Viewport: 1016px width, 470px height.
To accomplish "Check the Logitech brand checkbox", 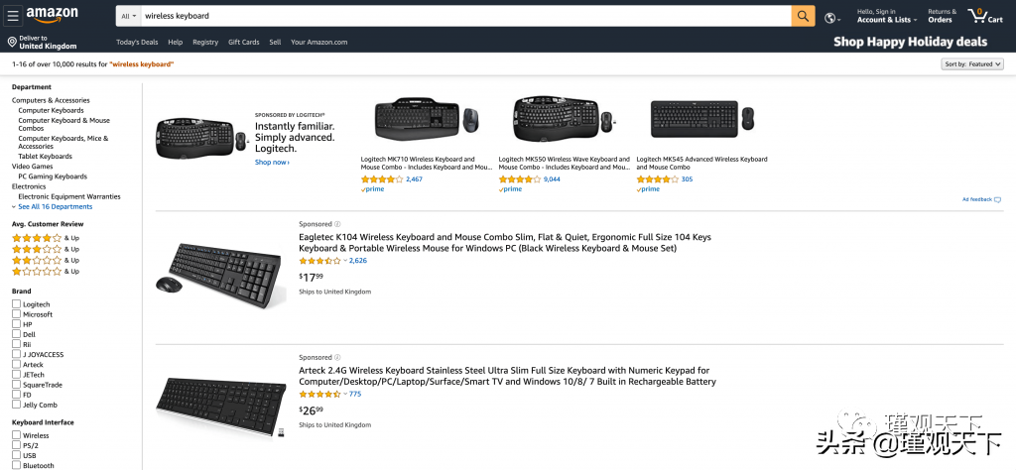I will (16, 304).
